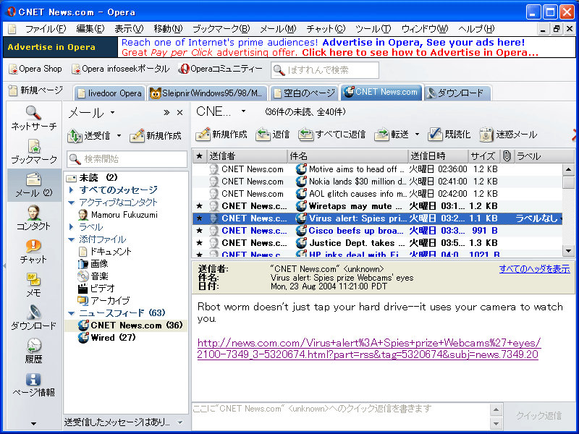This screenshot has width=579, height=434.
Task: Click the attachment paperclip column header
Action: (507, 156)
